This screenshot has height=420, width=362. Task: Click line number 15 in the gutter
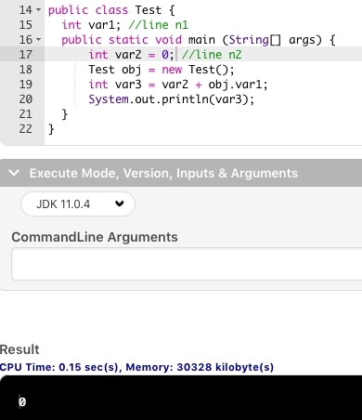[x=26, y=25]
